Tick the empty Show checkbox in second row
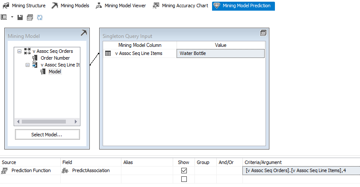Screen dimensions: 360x187 click(x=184, y=179)
